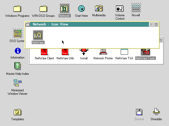Open the Templates folder icon
The width and height of the screenshot is (169, 126).
click(18, 112)
